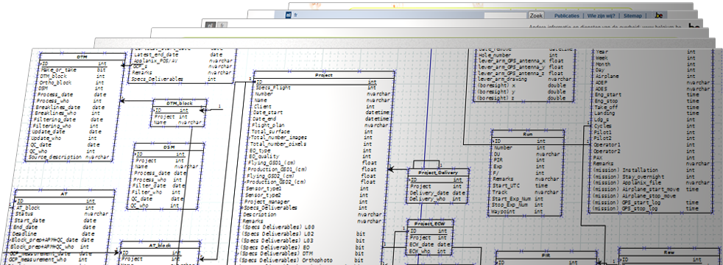Image resolution: width=723 pixels, height=265 pixels.
Task: Open the Sitemap link
Action: (632, 15)
